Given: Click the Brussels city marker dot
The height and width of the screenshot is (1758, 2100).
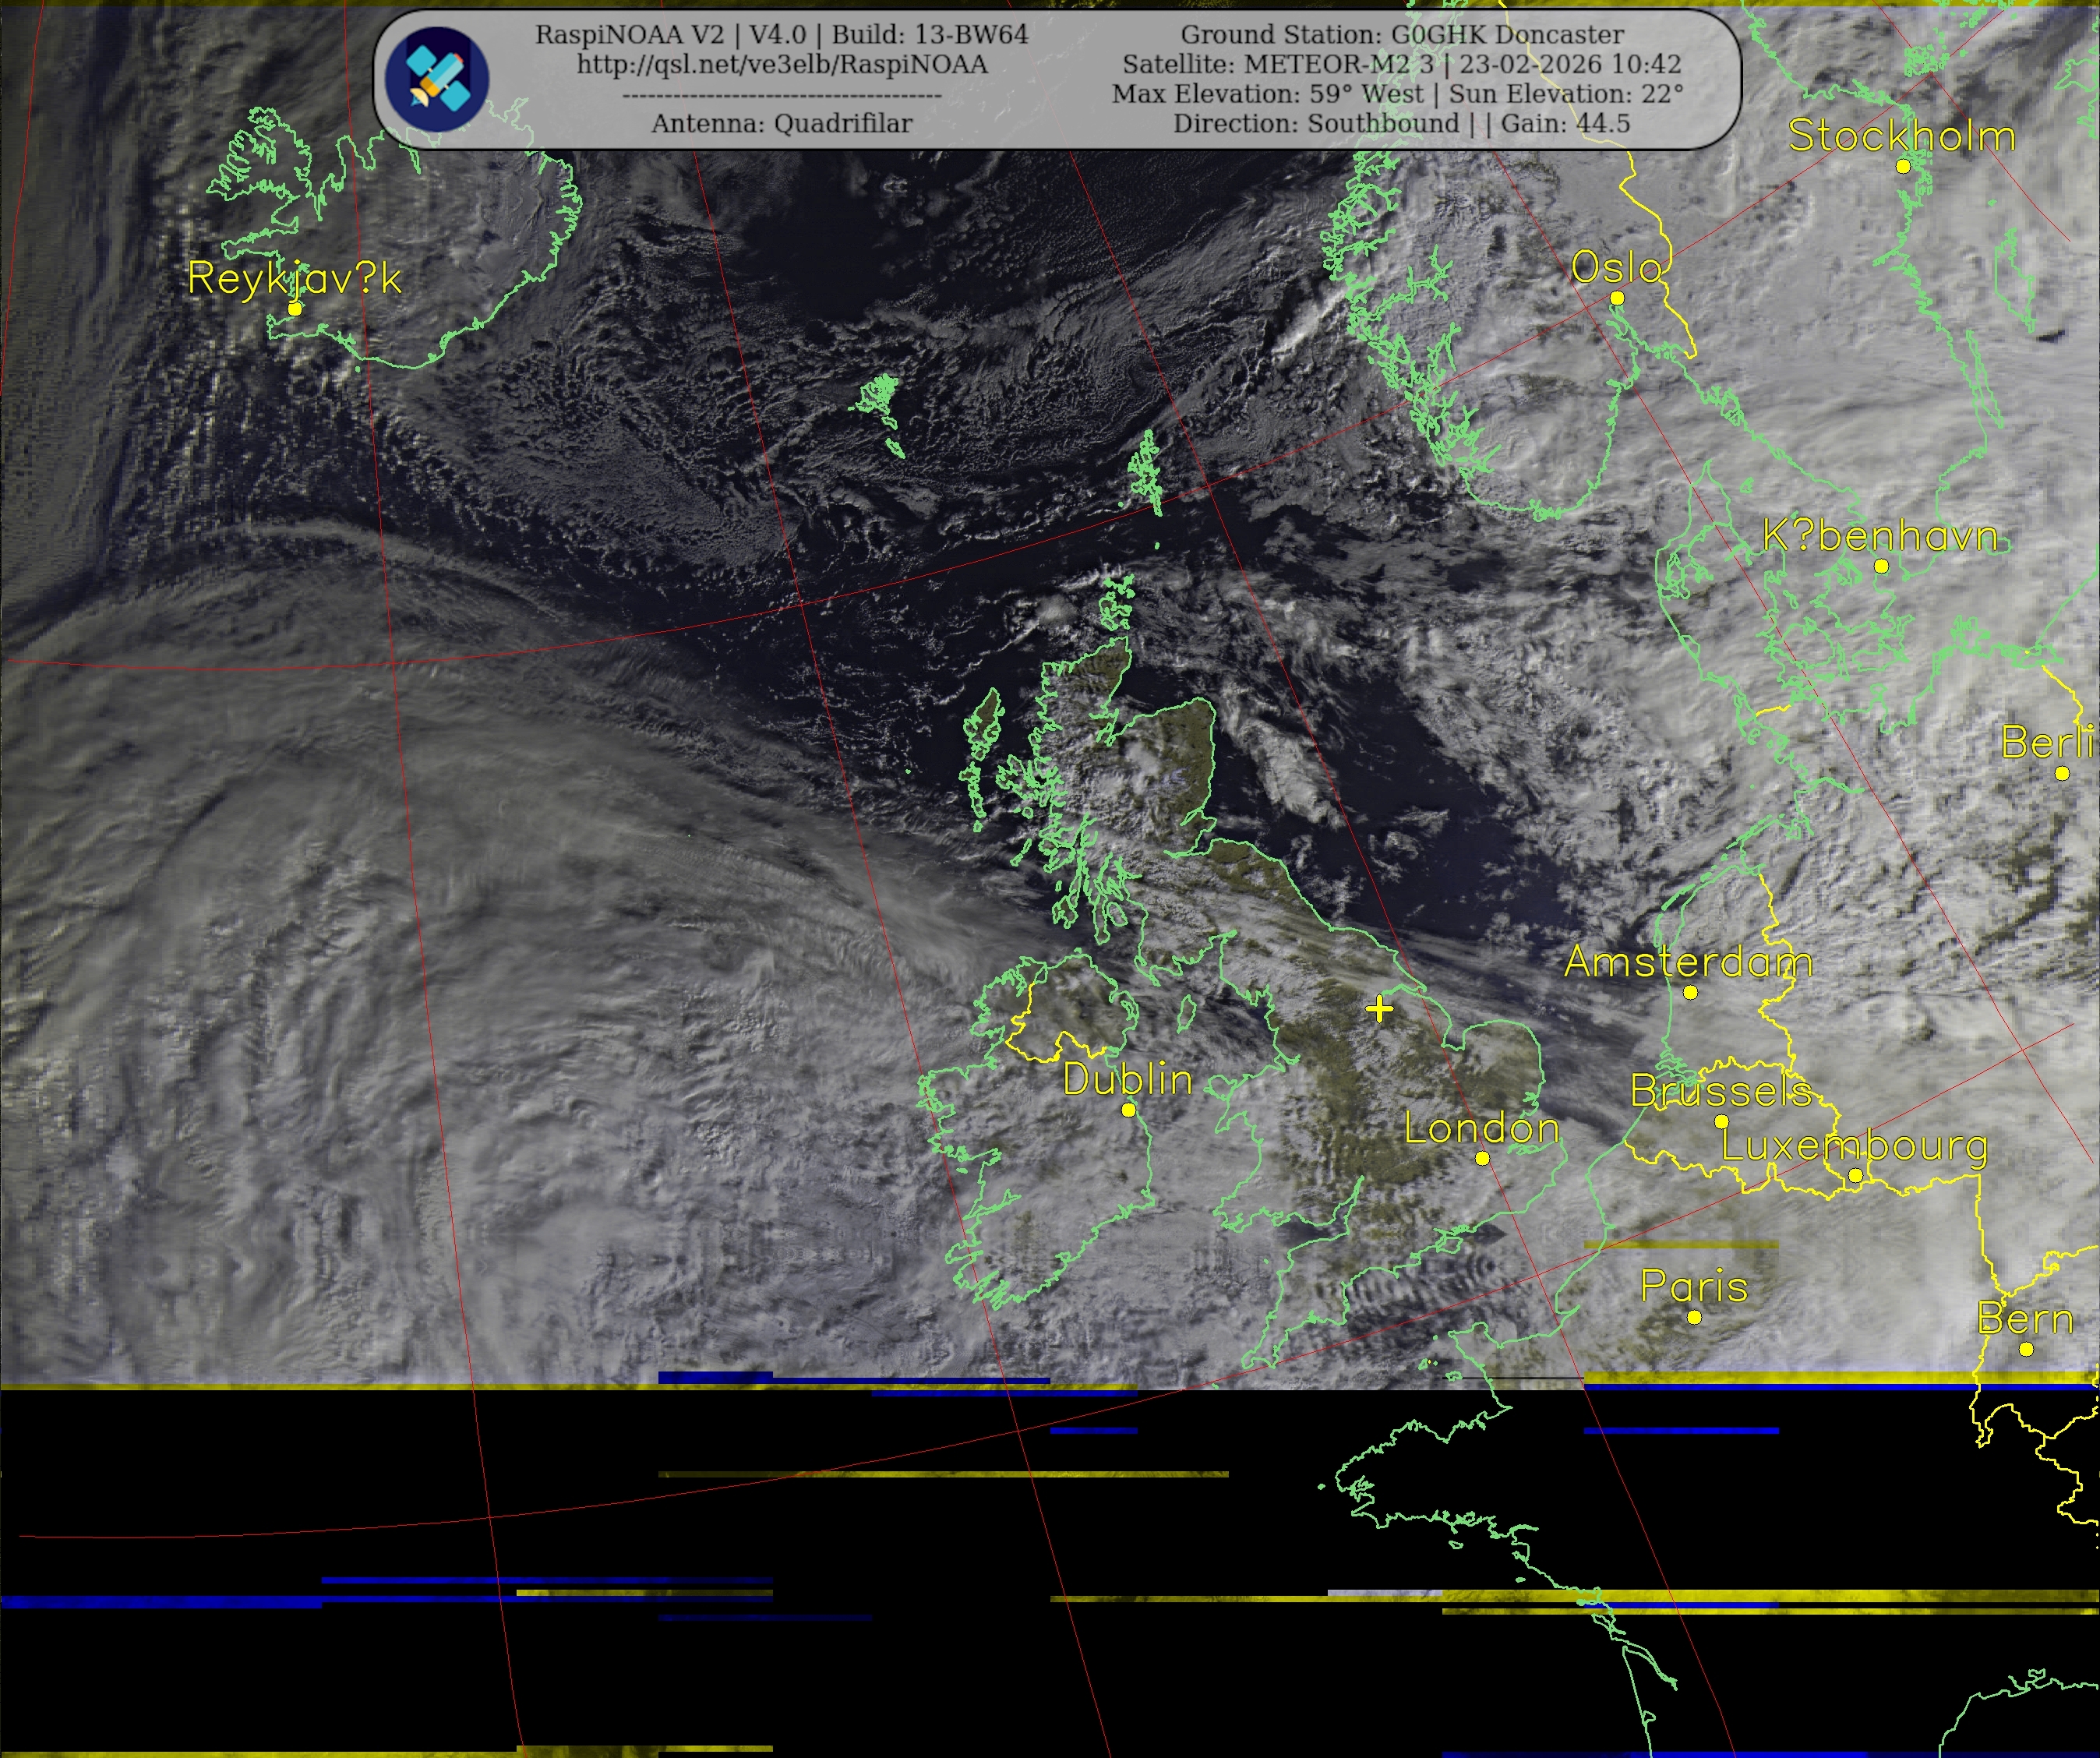Looking at the screenshot, I should click(x=1721, y=1121).
